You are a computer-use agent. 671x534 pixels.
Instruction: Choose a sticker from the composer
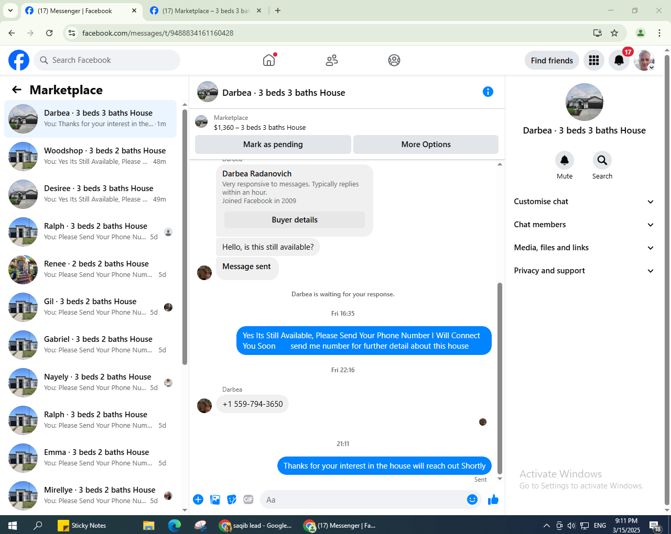(x=232, y=499)
